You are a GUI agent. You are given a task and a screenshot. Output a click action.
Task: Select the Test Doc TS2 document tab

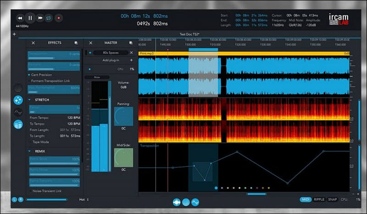coord(189,34)
